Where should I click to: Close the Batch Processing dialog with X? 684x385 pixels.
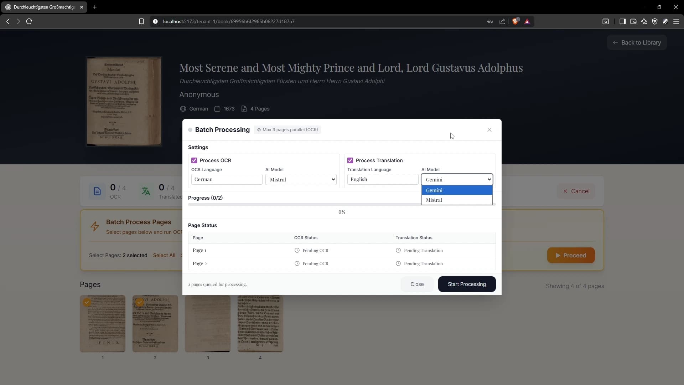click(x=489, y=130)
